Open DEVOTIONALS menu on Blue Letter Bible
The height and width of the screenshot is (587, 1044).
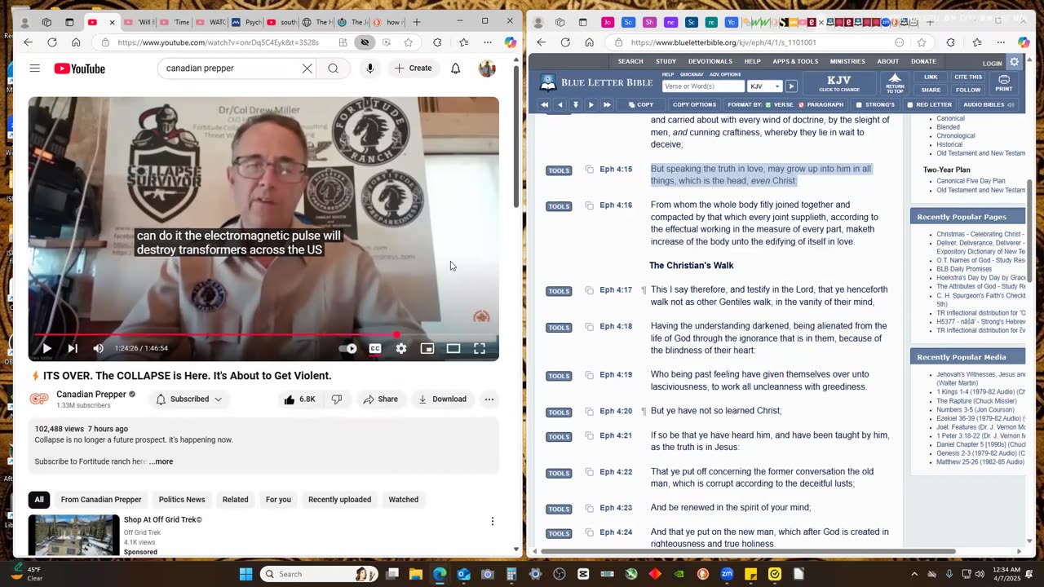710,61
